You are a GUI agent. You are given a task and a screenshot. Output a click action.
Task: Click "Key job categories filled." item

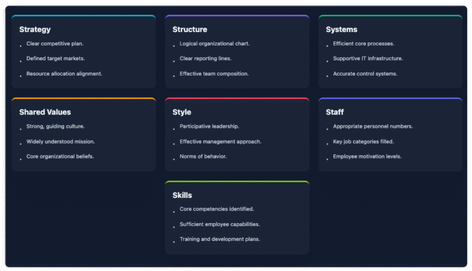pos(363,141)
